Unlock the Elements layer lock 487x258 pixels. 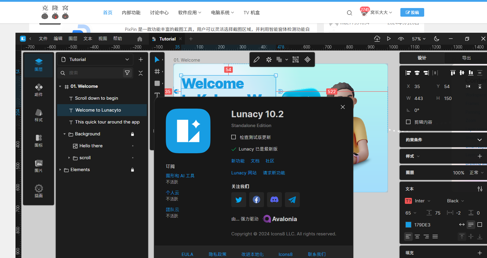coord(132,170)
